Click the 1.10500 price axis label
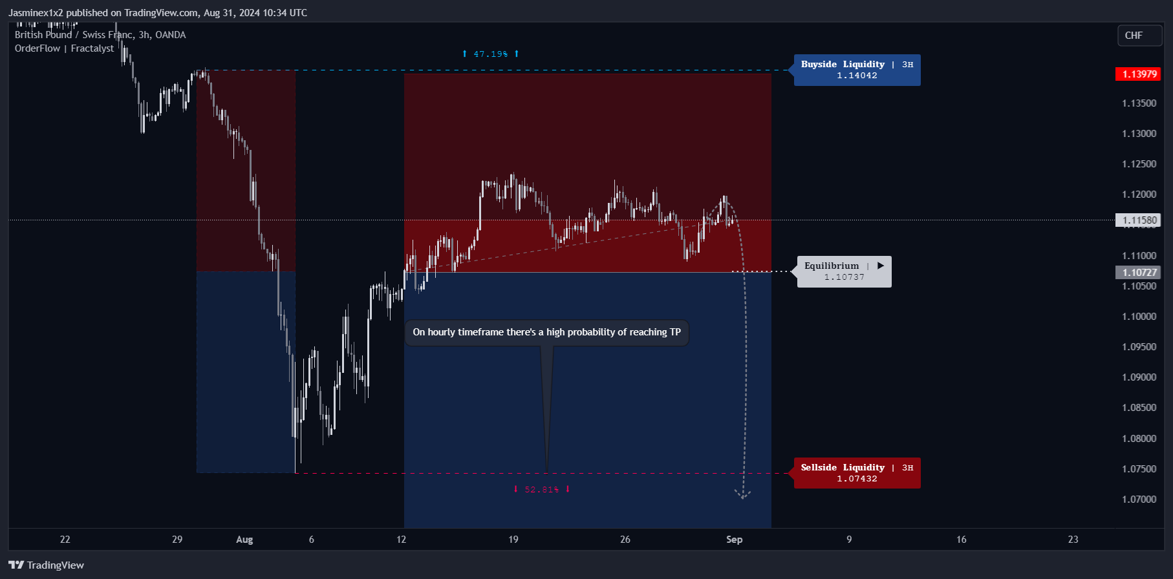The width and height of the screenshot is (1173, 579). click(1139, 286)
